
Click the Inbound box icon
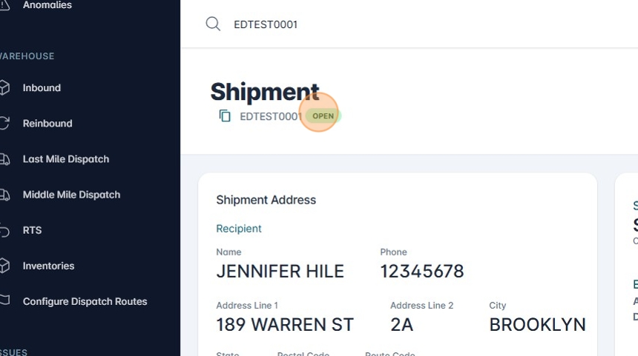pyautogui.click(x=4, y=88)
